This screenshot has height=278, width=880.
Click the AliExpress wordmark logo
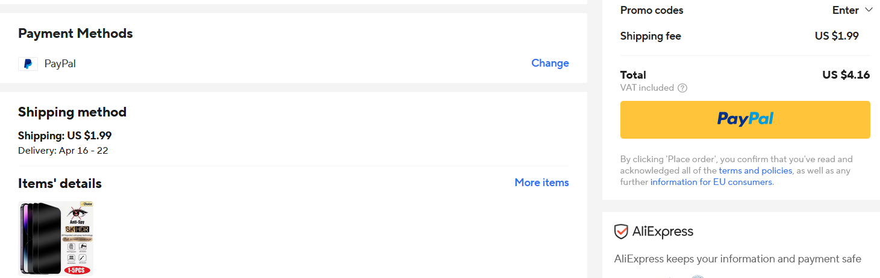(663, 231)
